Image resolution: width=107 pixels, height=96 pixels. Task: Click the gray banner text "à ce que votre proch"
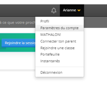[18, 23]
